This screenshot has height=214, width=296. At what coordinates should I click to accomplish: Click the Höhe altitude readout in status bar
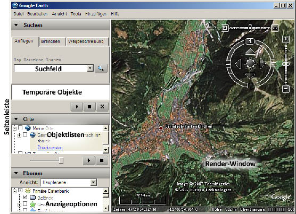224,209
